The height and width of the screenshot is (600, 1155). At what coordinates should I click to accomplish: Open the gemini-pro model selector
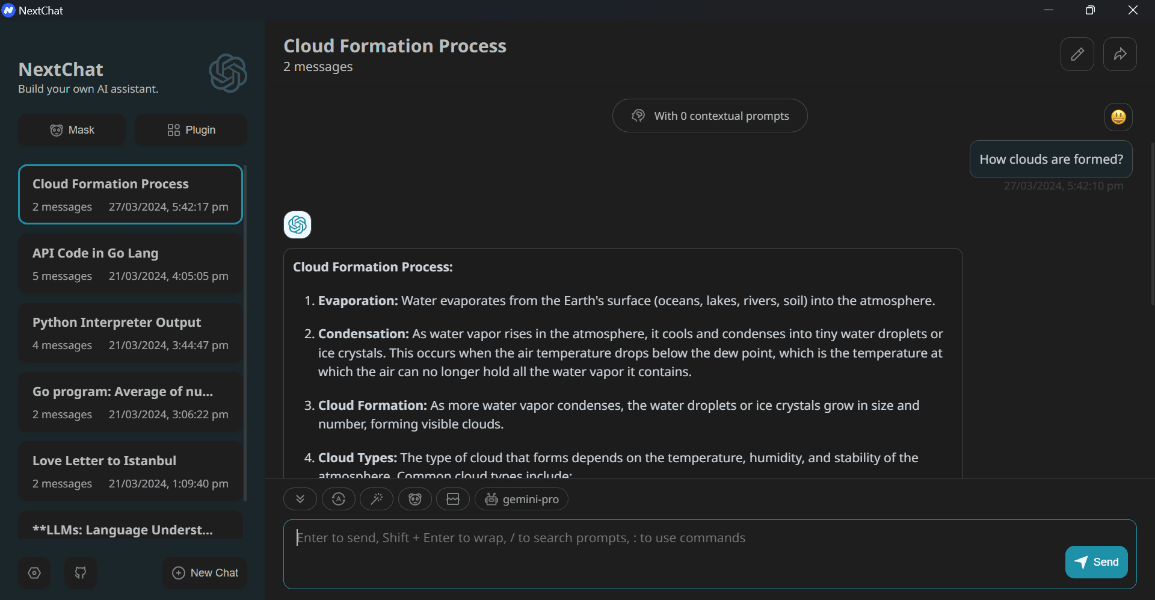pos(522,499)
